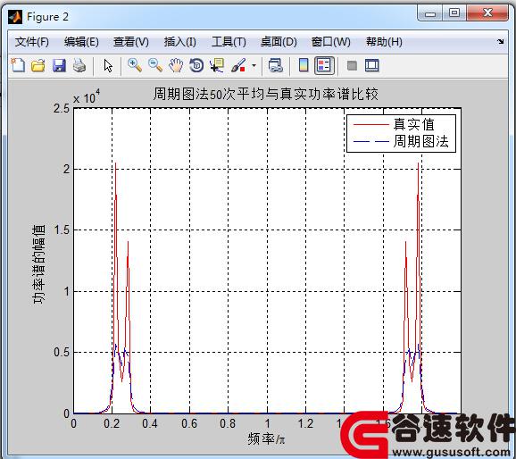Print the figure with printer icon
The width and height of the screenshot is (516, 459).
tap(79, 65)
